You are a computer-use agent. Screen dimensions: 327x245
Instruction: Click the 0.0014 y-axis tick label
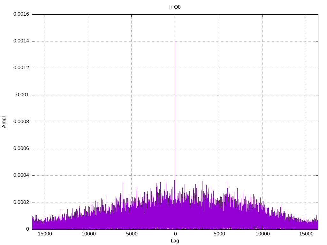pos(21,41)
